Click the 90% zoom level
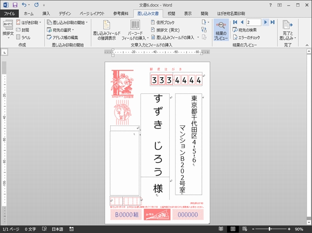Image resolution: width=312 pixels, height=233 pixels. pos(299,229)
